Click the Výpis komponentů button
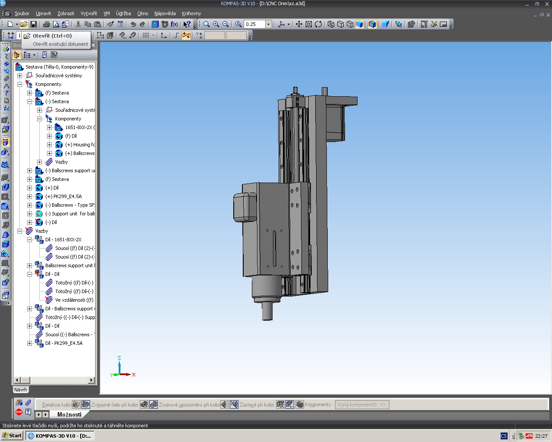Screen dimensions: 552x442 [362, 404]
